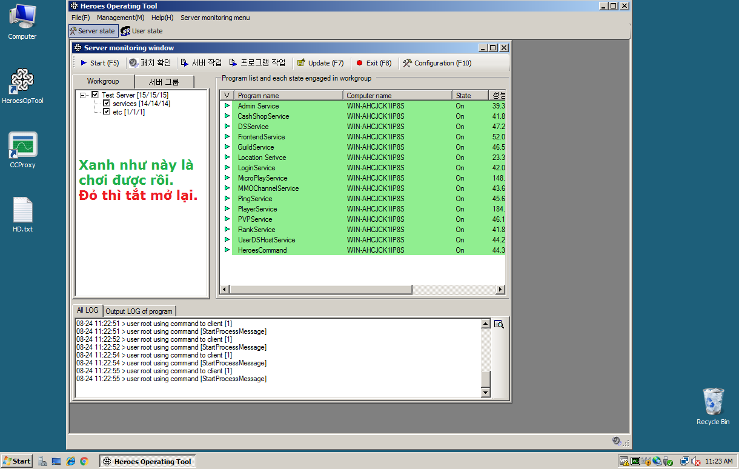
Task: Click the green arrow icon for PingService
Action: 227,198
